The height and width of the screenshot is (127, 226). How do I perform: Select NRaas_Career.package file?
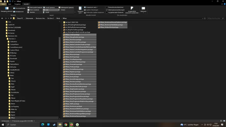(80, 35)
